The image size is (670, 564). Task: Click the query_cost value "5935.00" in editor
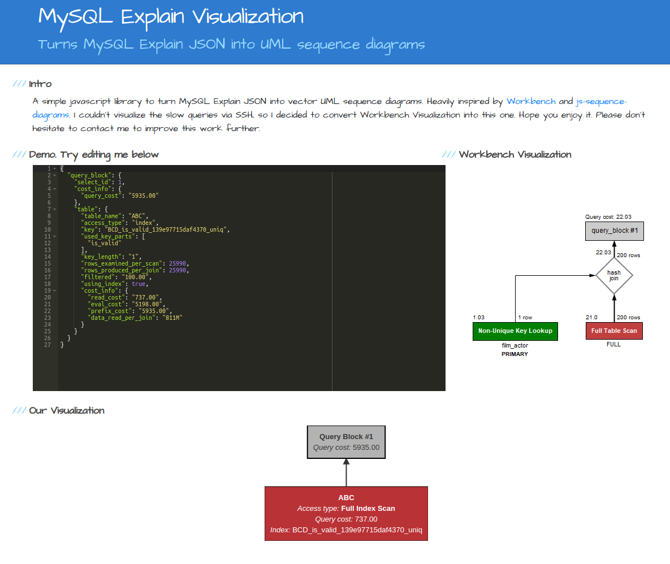pyautogui.click(x=144, y=196)
